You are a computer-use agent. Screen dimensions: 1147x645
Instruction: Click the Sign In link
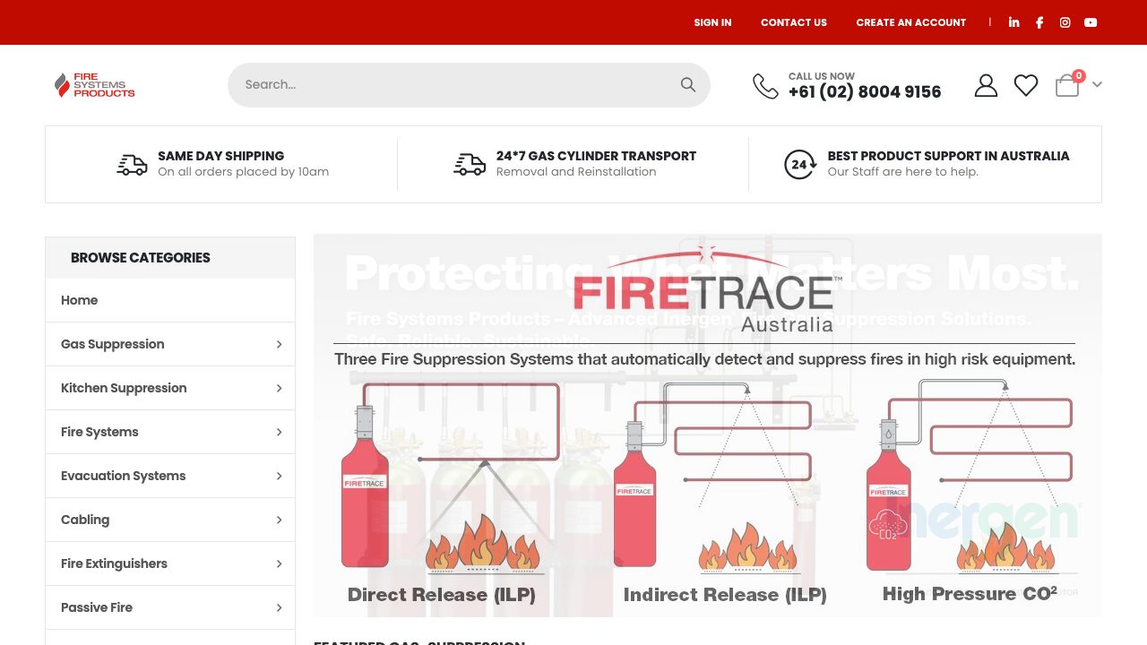coord(712,22)
